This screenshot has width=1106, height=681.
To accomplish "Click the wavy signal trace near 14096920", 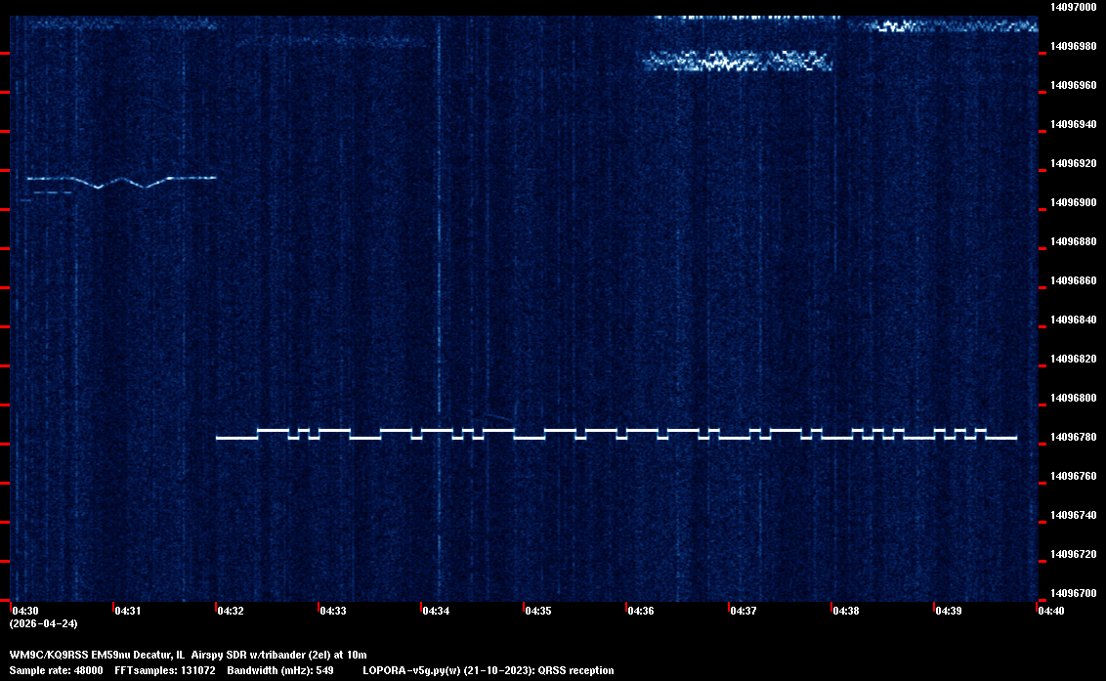I will (x=117, y=180).
